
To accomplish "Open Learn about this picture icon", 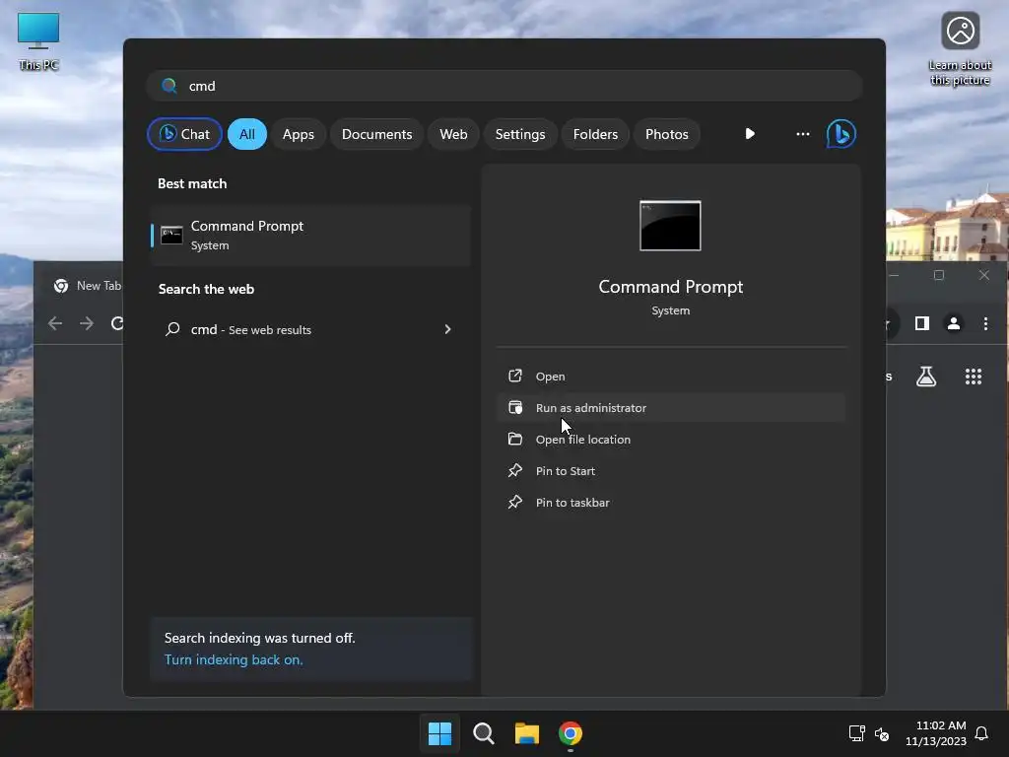I will click(960, 48).
